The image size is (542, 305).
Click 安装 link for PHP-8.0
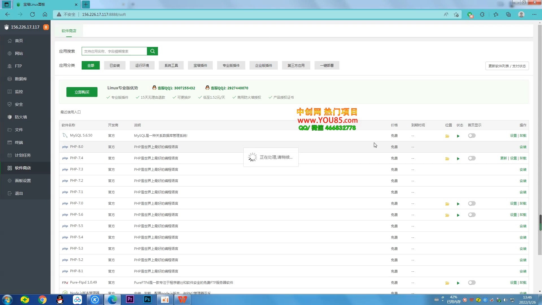523,147
